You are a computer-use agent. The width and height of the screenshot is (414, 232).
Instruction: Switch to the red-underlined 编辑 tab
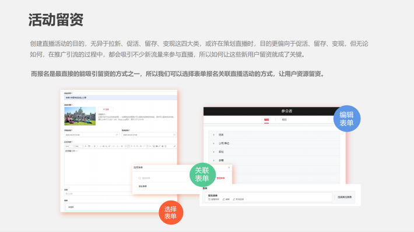tap(266, 120)
